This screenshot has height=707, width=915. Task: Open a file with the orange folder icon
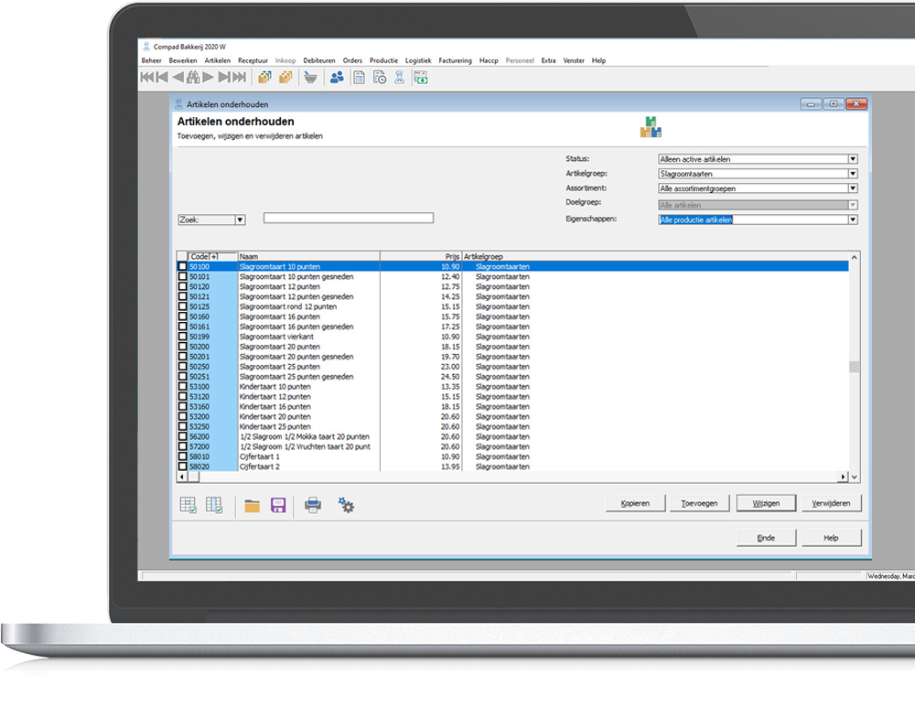253,506
